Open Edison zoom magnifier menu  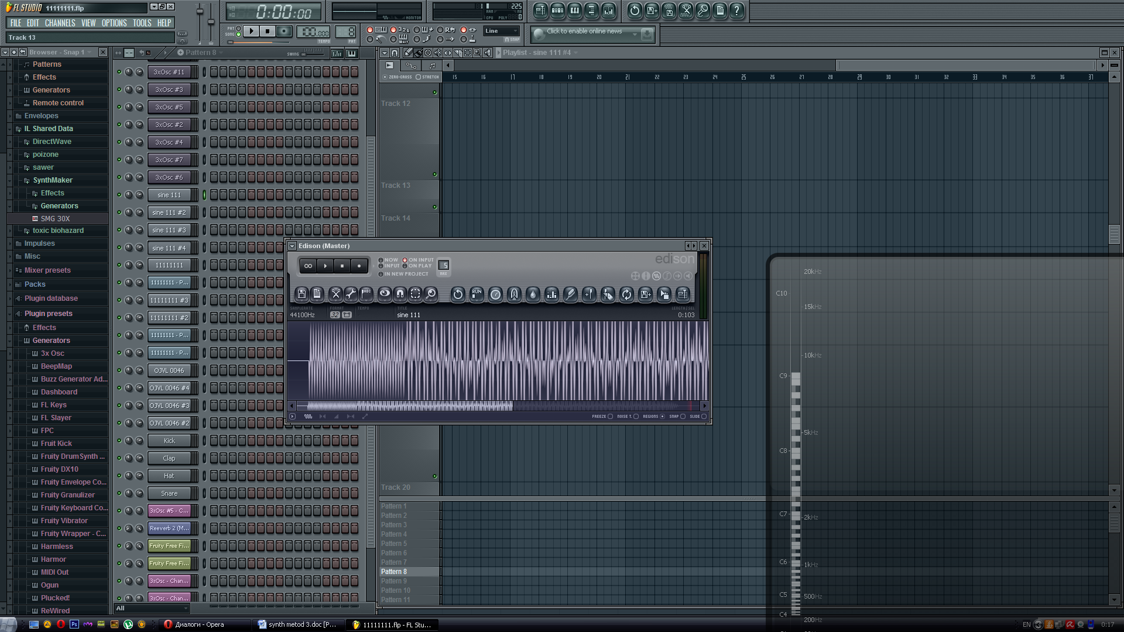430,294
